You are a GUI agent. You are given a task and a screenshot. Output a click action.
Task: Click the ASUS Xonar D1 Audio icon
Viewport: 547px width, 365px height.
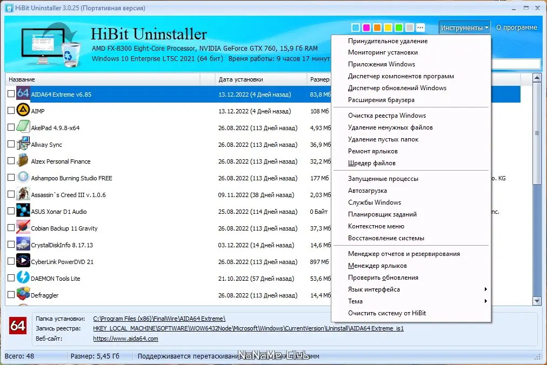click(x=23, y=211)
